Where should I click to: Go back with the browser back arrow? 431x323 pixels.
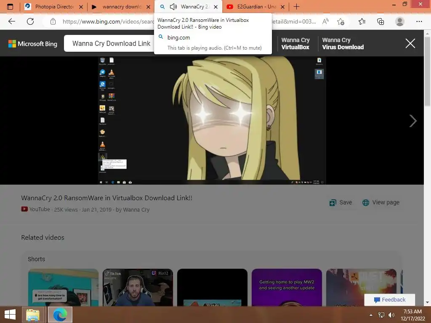coord(11,21)
